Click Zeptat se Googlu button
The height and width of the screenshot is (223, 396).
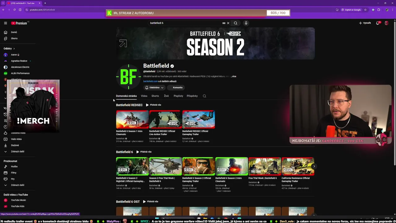[x=351, y=10]
